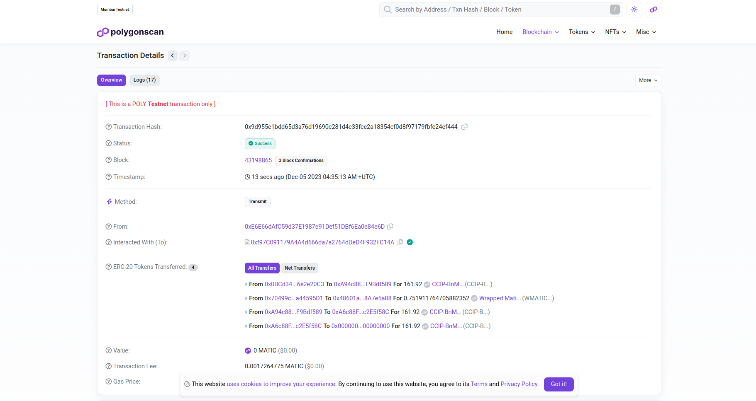Click the Mumbai Testnet badge
Viewport: 756px width, 401px height.
(x=115, y=10)
